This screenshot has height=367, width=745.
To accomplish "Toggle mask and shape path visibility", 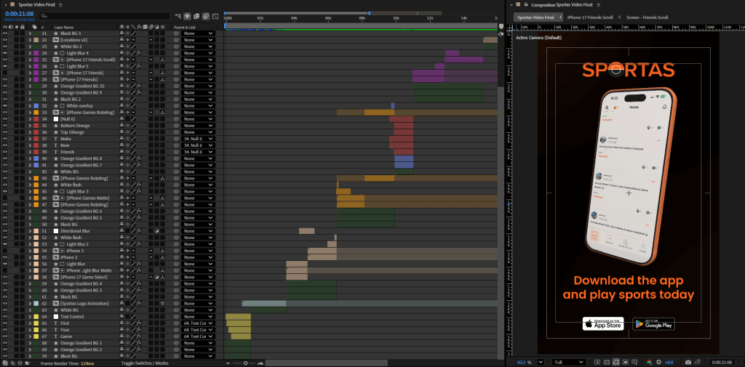I will coord(616,362).
